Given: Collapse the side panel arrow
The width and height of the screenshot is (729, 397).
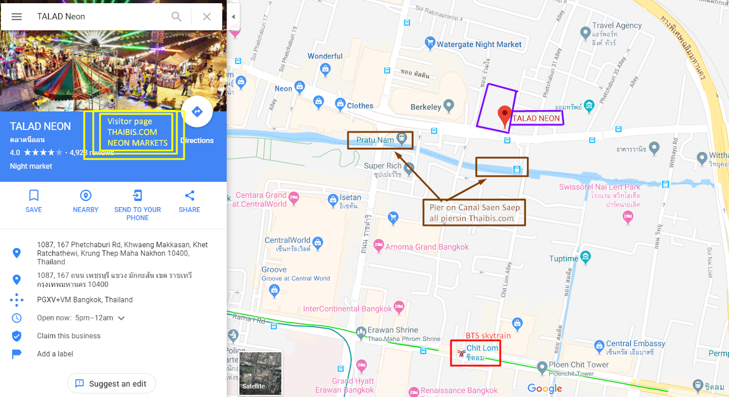Looking at the screenshot, I should 233,17.
